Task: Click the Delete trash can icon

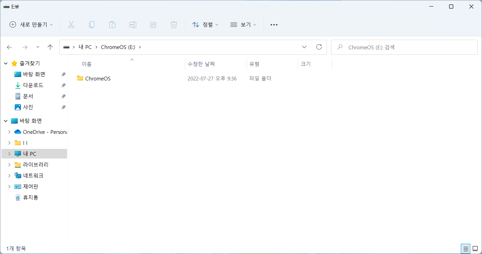Action: coord(174,25)
